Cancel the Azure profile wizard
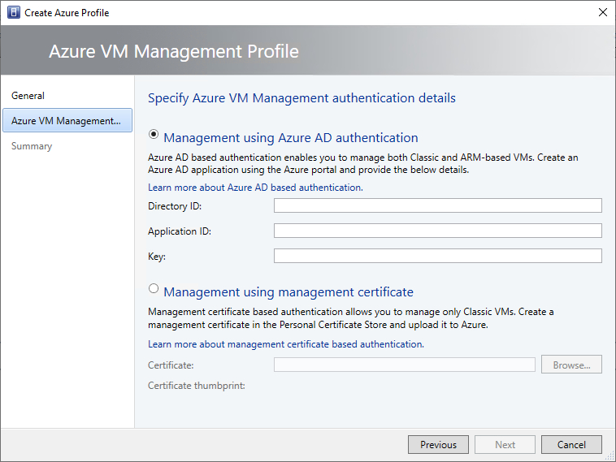 571,444
